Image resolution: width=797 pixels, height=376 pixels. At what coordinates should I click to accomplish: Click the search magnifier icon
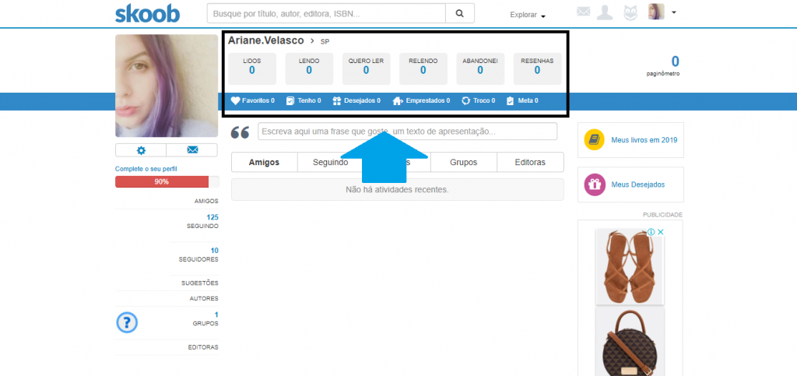coord(459,14)
